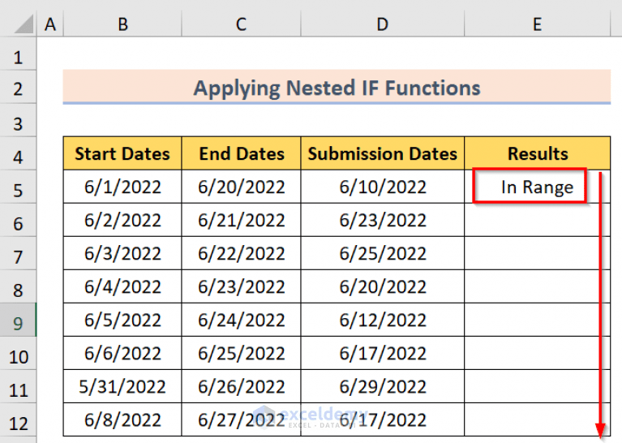Select start date cell 6/3/2022

click(122, 254)
